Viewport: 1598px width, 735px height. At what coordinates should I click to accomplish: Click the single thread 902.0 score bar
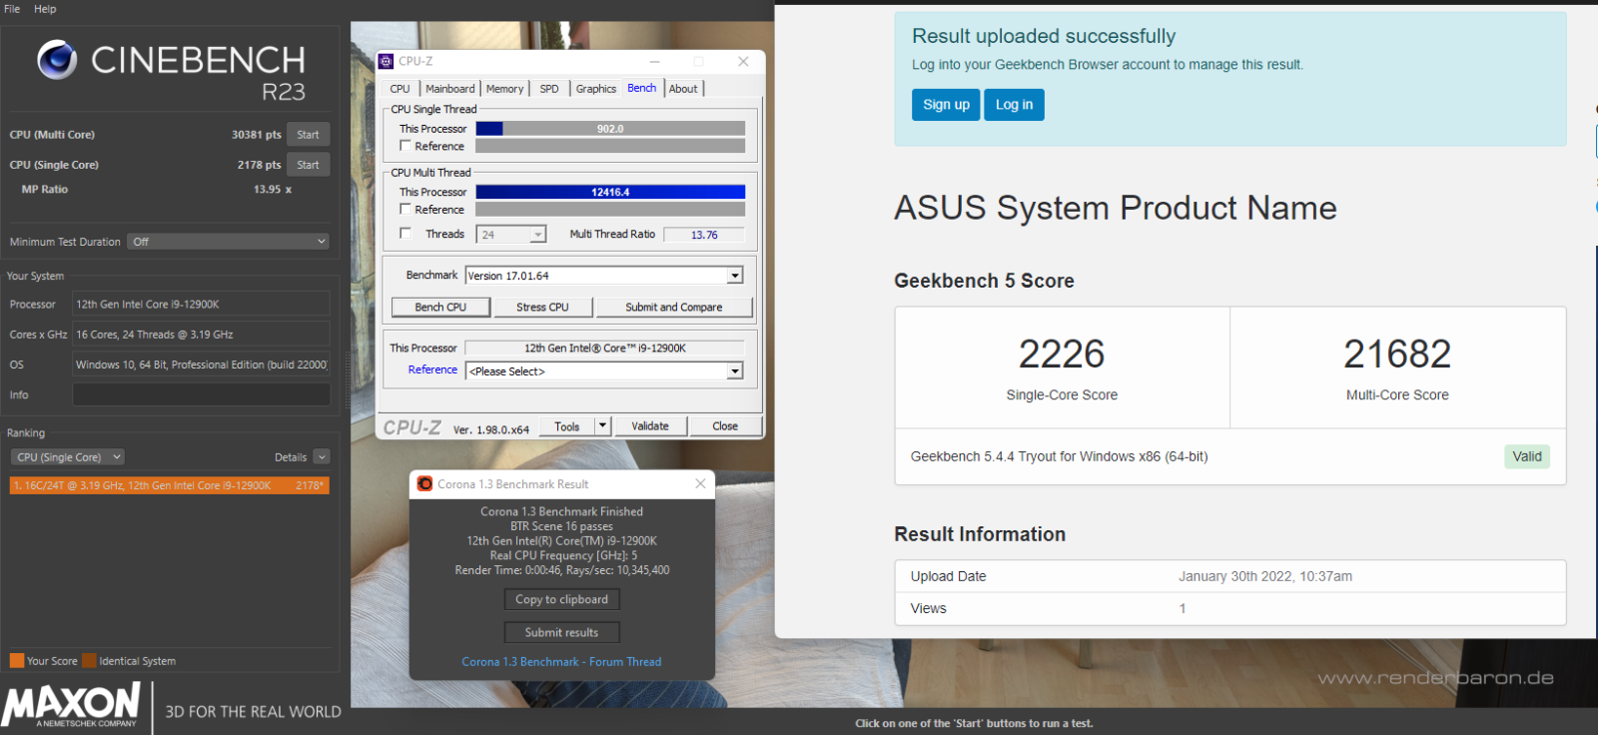click(610, 129)
